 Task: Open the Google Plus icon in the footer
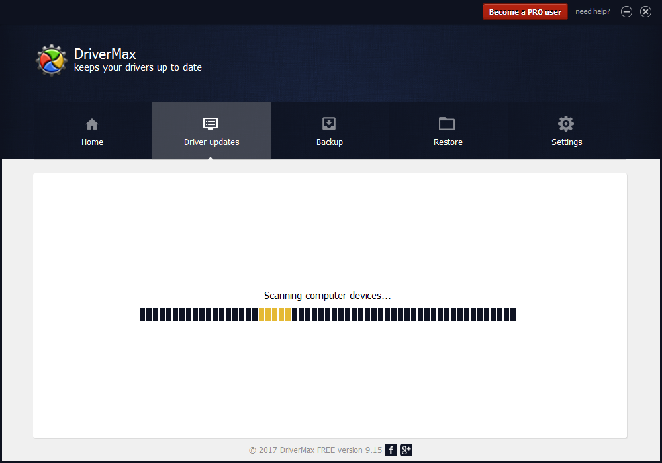click(406, 450)
